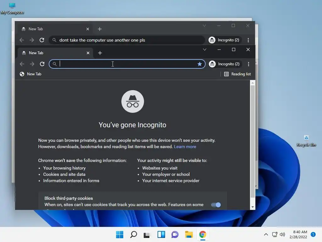Click the back arrow in the rear Chrome window

point(22,40)
